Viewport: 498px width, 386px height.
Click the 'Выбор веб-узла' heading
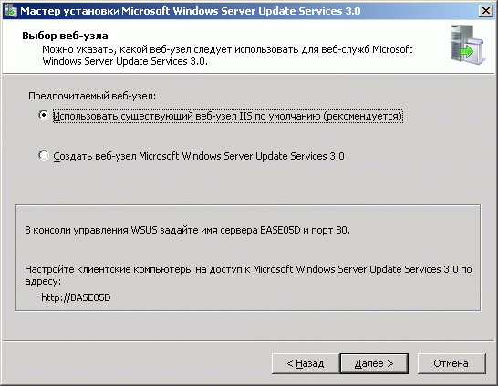[x=65, y=36]
